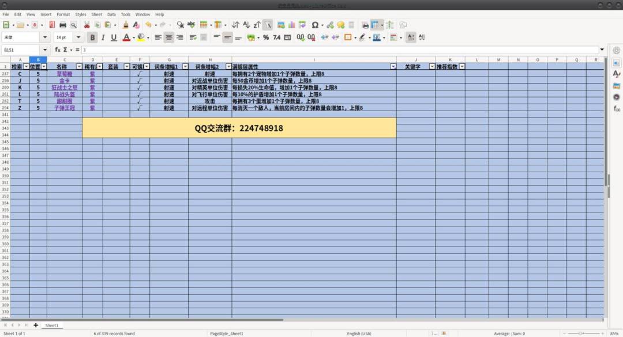Open the 狂战士之怒 hyperlink cell
This screenshot has height=337, width=623.
(65, 88)
